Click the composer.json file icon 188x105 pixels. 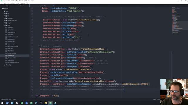[x=6, y=44]
